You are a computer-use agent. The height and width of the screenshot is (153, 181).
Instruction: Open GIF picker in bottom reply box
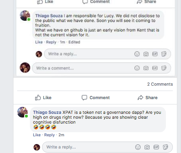[156, 147]
